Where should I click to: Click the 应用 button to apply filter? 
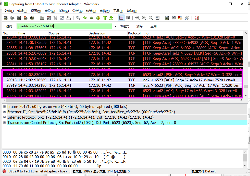[x=154, y=26]
